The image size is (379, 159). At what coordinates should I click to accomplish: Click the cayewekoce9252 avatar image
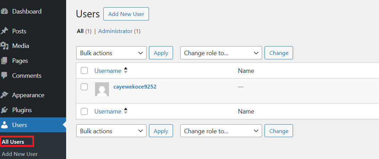pos(102,89)
